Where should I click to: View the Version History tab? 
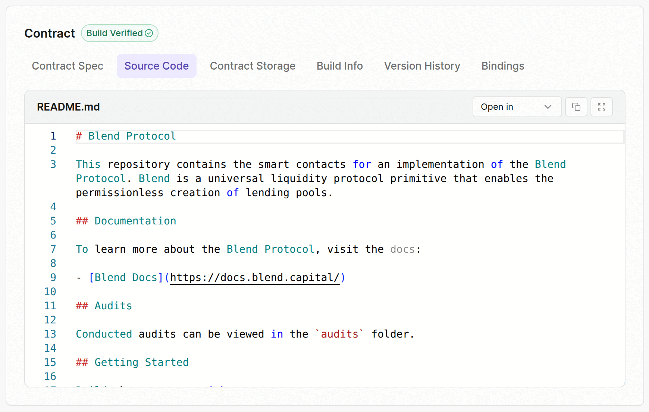coord(422,66)
